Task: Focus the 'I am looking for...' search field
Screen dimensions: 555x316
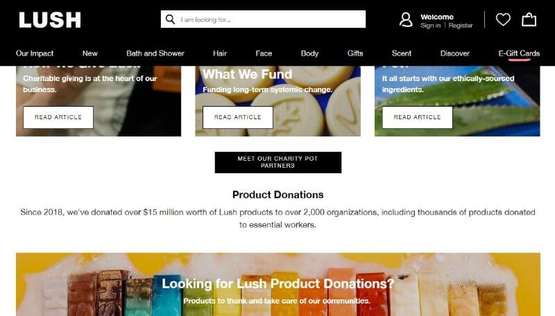Action: coord(263,19)
